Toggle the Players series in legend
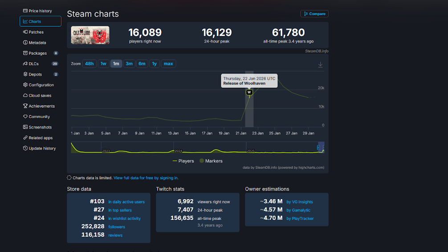This screenshot has width=448, height=252. (183, 161)
